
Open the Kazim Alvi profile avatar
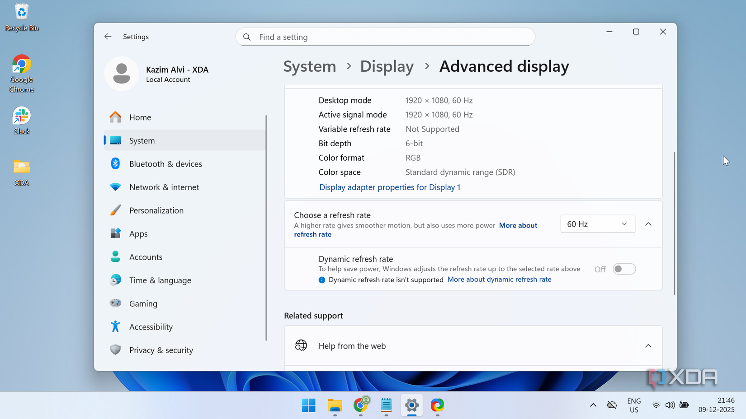pos(121,74)
